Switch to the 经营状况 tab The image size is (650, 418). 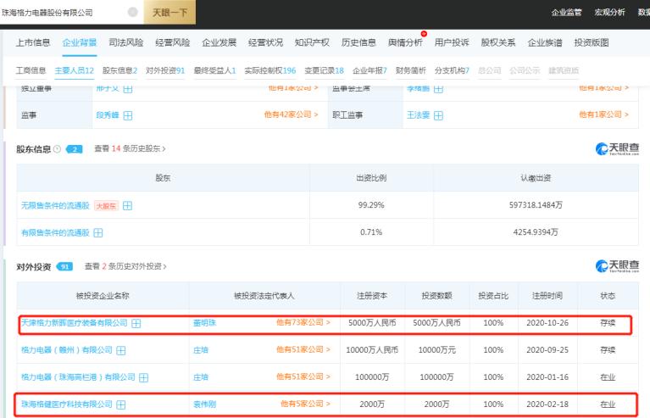coord(265,42)
